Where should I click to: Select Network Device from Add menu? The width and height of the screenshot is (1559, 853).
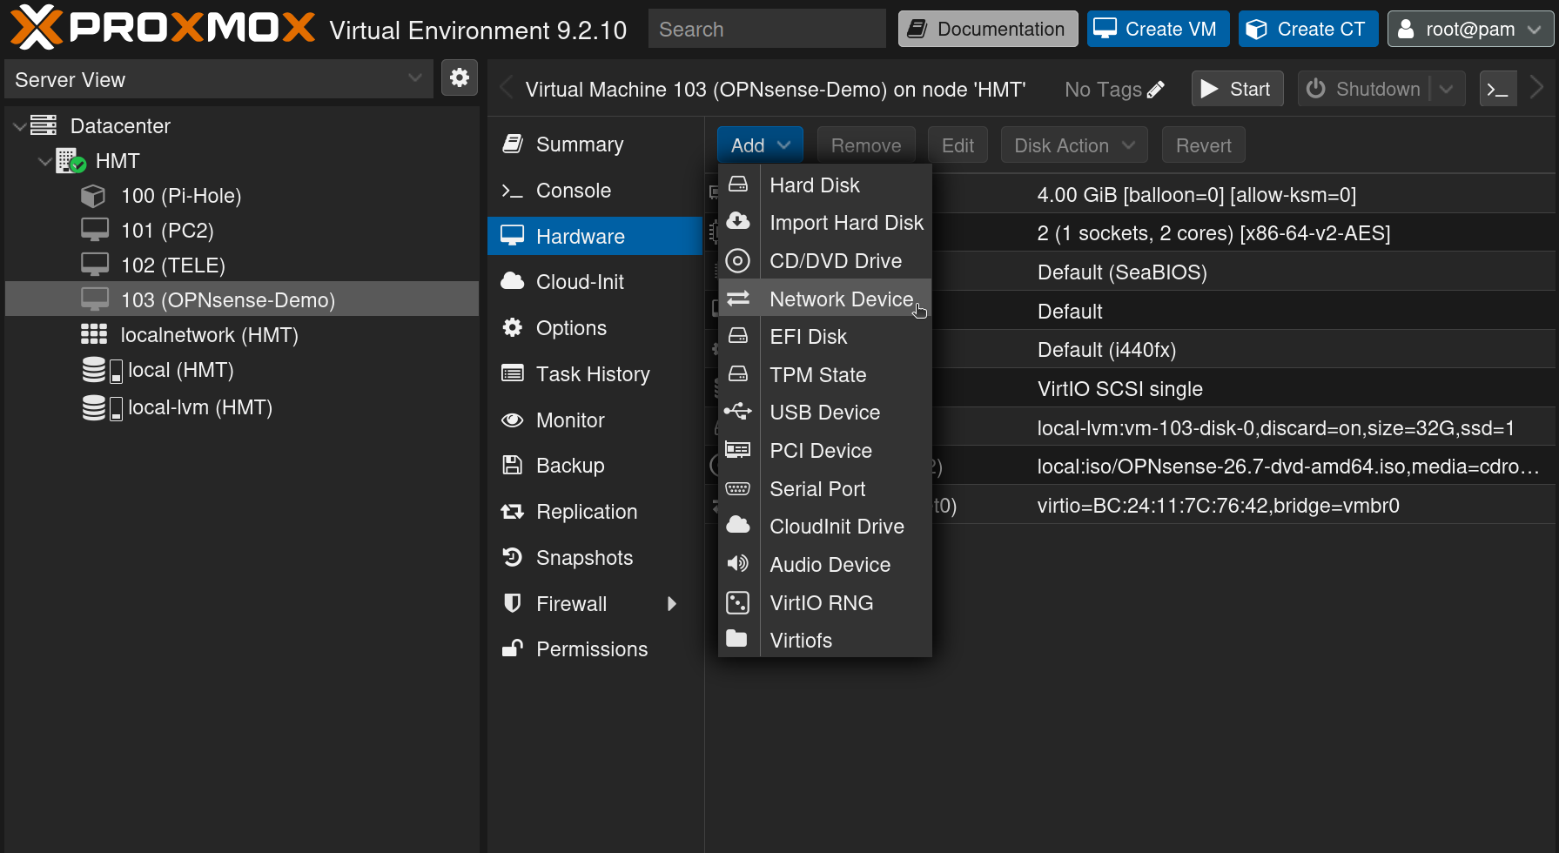click(x=825, y=299)
